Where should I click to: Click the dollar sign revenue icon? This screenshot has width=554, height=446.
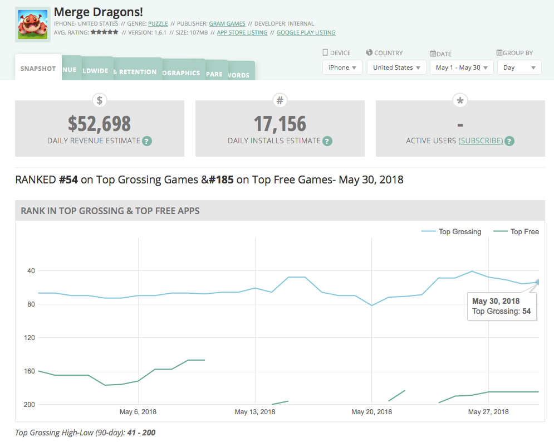point(100,100)
